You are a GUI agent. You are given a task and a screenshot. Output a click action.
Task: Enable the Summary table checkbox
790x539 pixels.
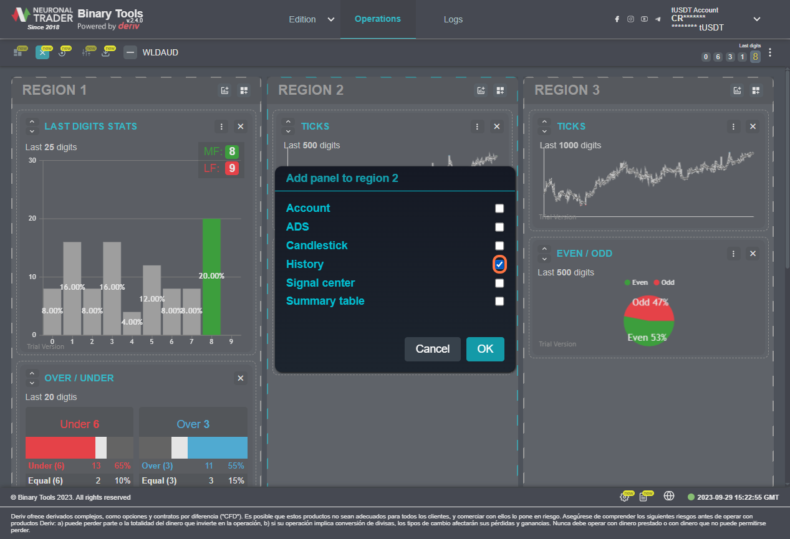499,301
